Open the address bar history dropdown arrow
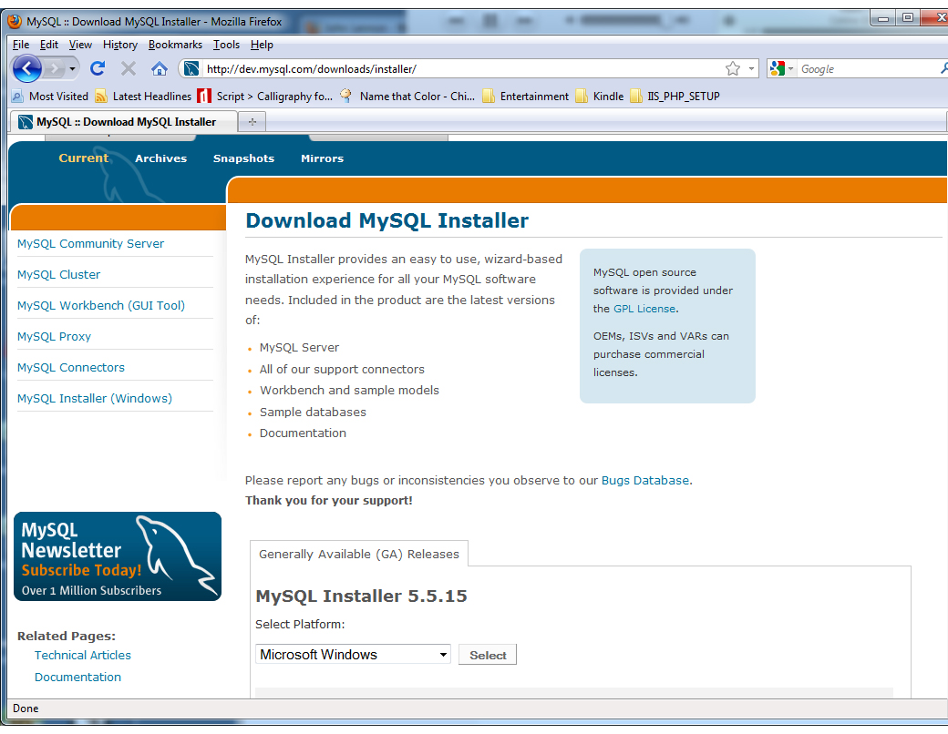Image resolution: width=948 pixels, height=734 pixels. pyautogui.click(x=751, y=69)
